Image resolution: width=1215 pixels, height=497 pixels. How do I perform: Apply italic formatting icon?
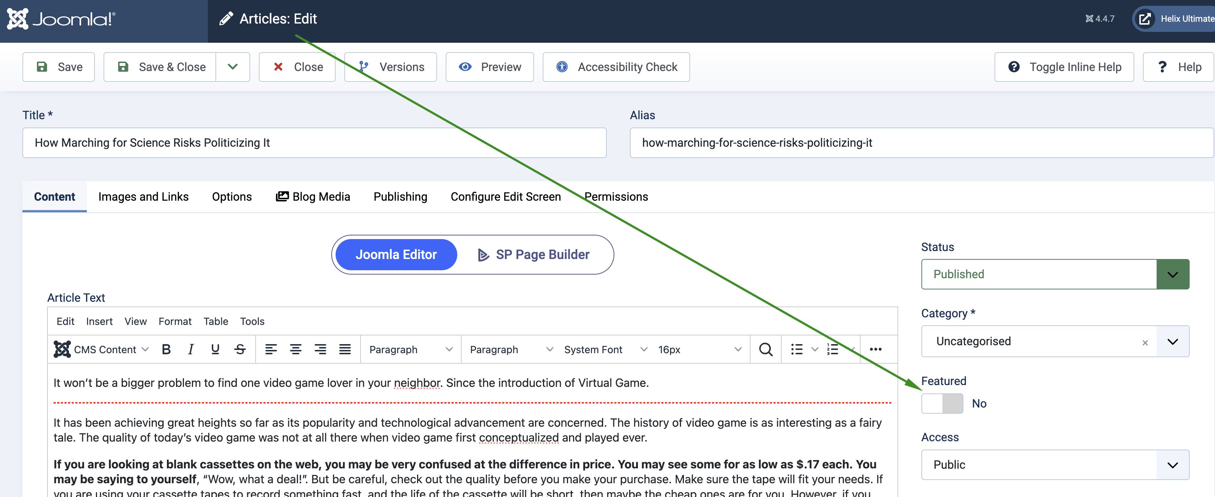pyautogui.click(x=190, y=349)
